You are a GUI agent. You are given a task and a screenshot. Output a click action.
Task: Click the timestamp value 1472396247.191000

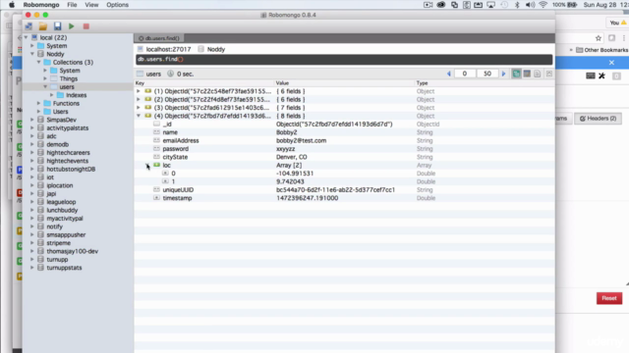pyautogui.click(x=308, y=198)
